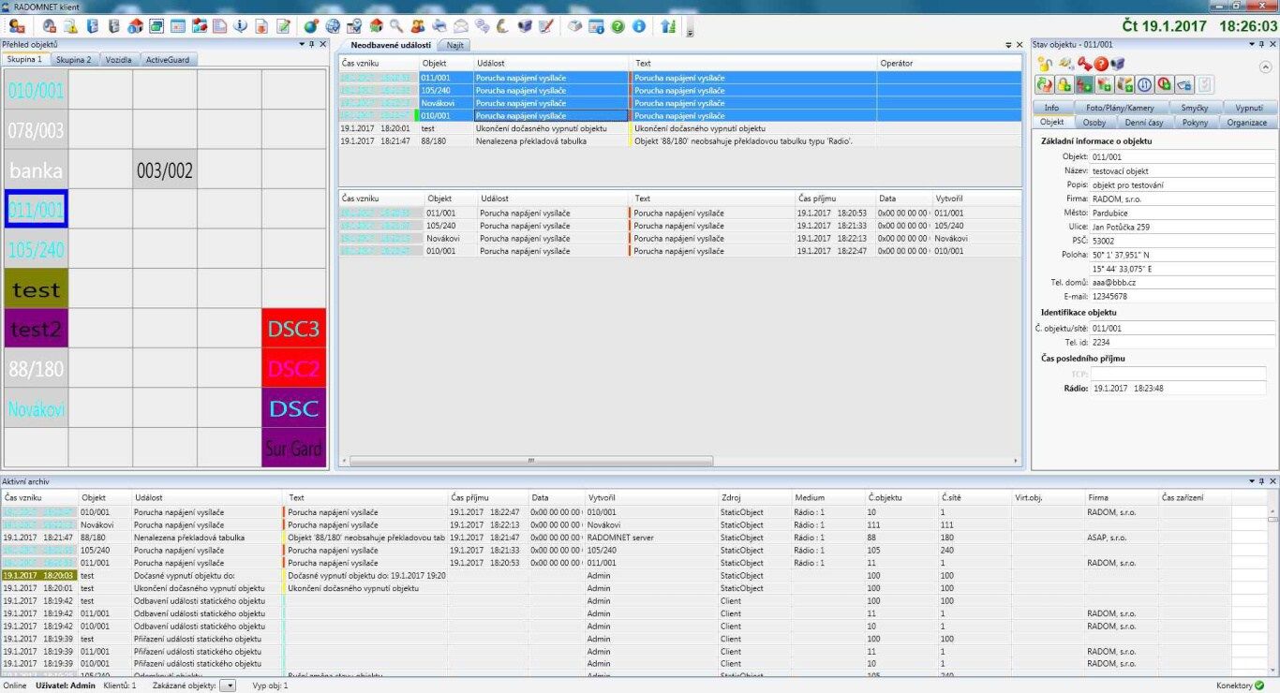
Task: Select the Sur Gard object tile
Action: (x=293, y=448)
